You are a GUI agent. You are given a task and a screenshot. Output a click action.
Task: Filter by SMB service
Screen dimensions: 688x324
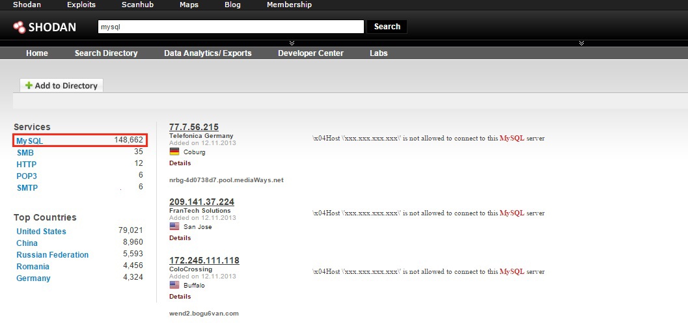[25, 152]
